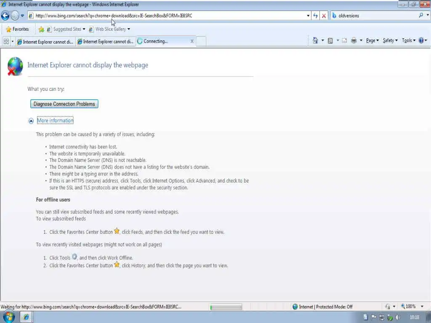Open the Windows Start button
The height and width of the screenshot is (323, 431).
(x=8, y=317)
